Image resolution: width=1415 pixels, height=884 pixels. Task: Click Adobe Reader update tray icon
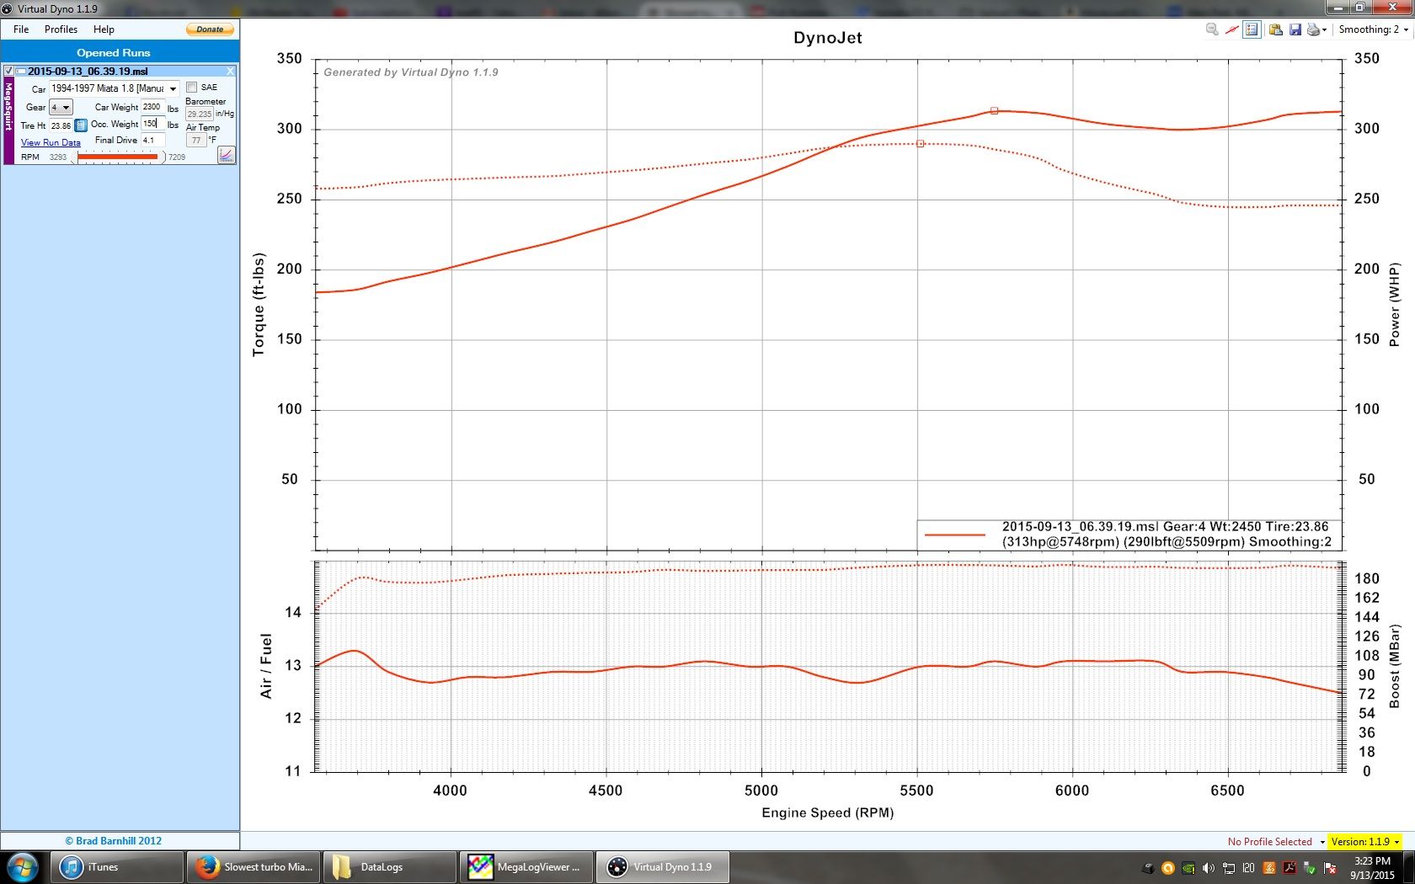point(1290,868)
